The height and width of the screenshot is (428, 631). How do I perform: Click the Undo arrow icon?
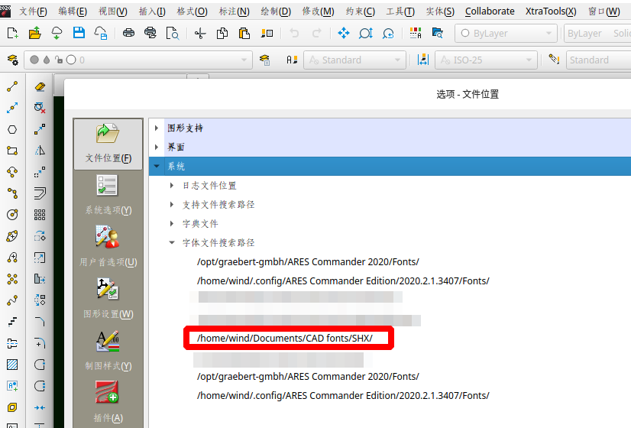[295, 34]
